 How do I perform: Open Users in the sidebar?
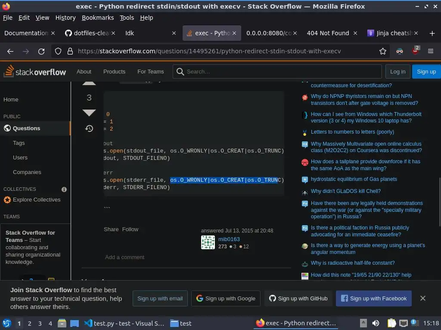click(20, 157)
